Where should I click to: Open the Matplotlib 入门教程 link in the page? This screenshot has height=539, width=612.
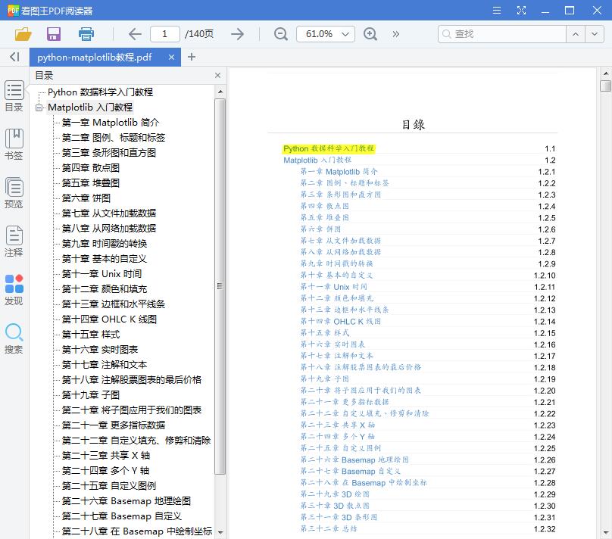317,160
